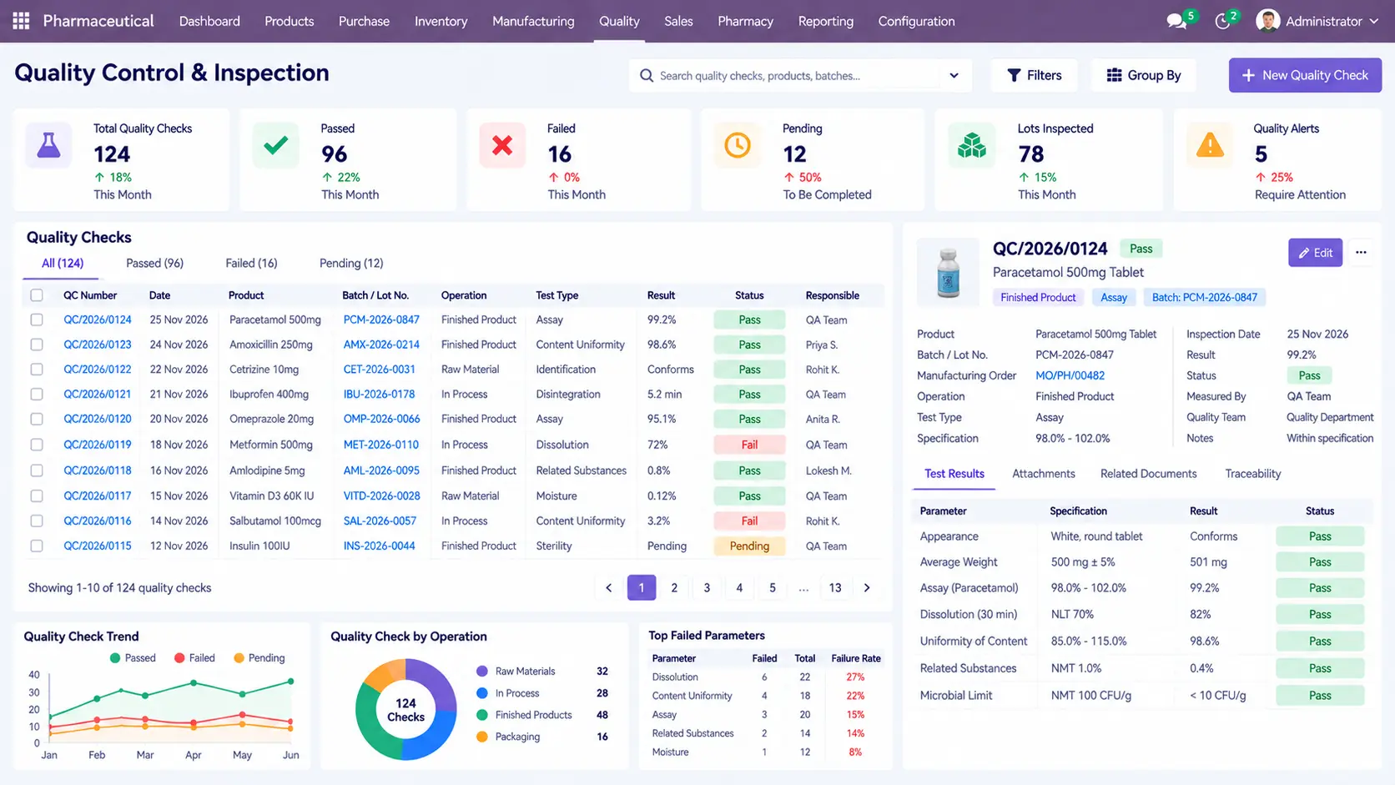The height and width of the screenshot is (785, 1395).
Task: Toggle the select-all header checkbox
Action: pyautogui.click(x=37, y=295)
